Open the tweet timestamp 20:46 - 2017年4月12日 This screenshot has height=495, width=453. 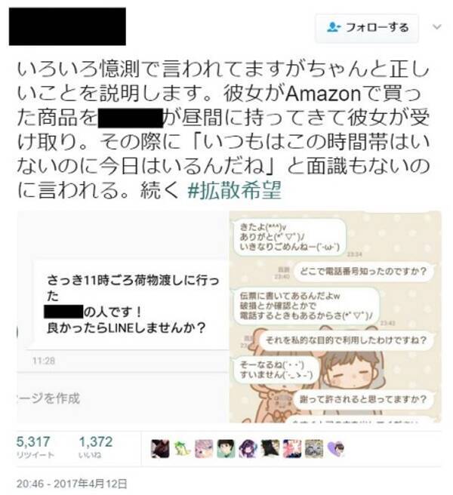coord(72,484)
